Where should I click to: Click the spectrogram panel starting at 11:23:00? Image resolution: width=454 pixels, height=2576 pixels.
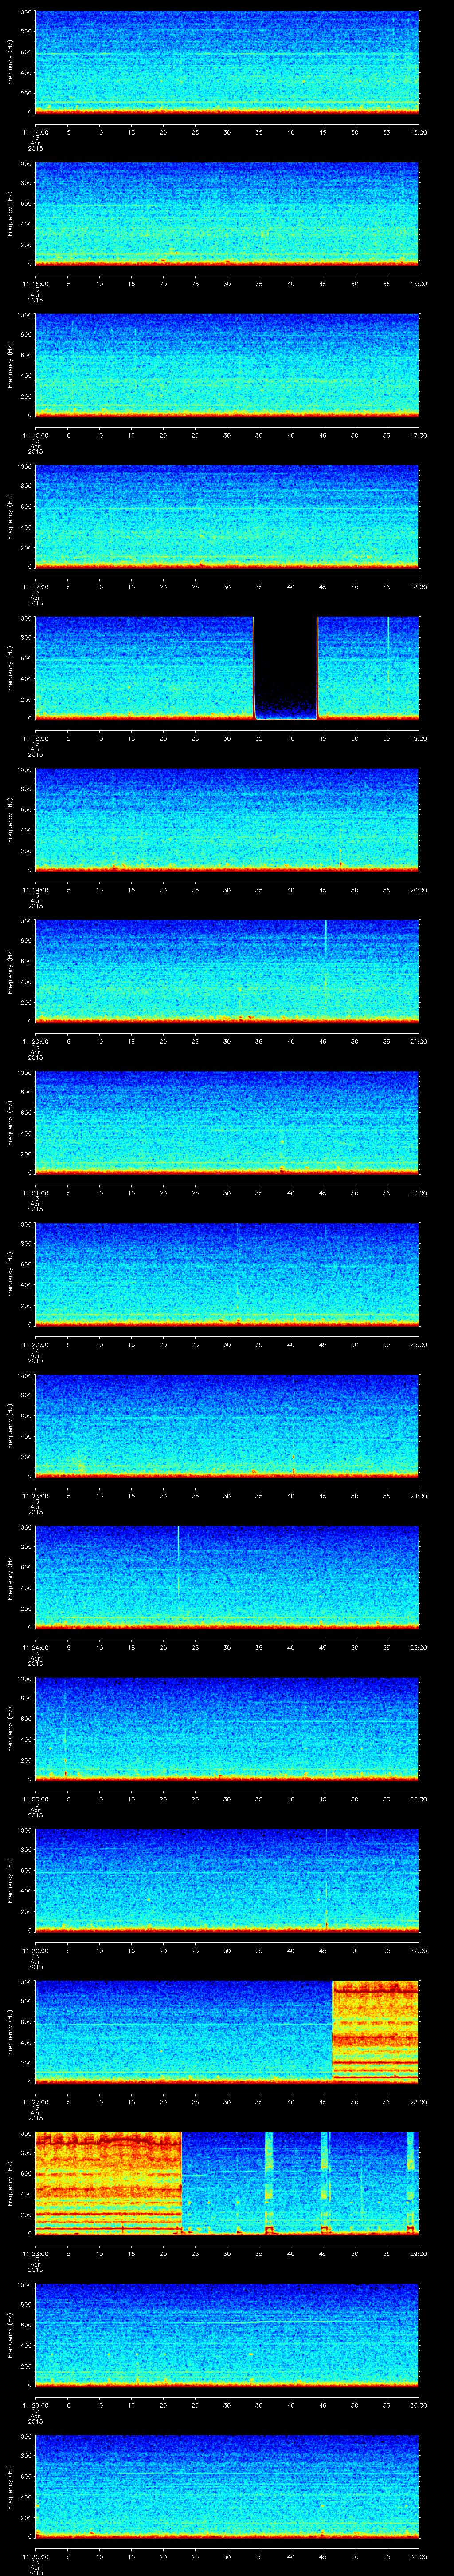[227, 1425]
